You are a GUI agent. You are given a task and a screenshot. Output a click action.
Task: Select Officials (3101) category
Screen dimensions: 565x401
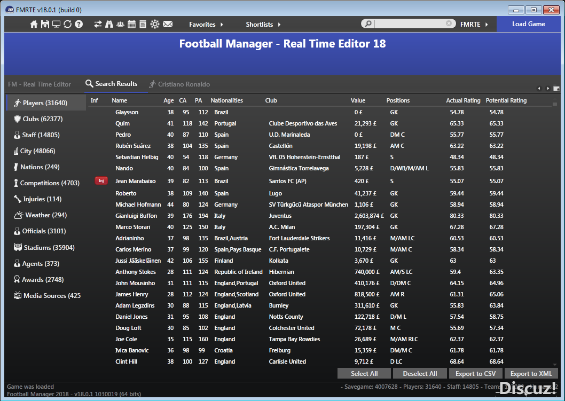46,231
